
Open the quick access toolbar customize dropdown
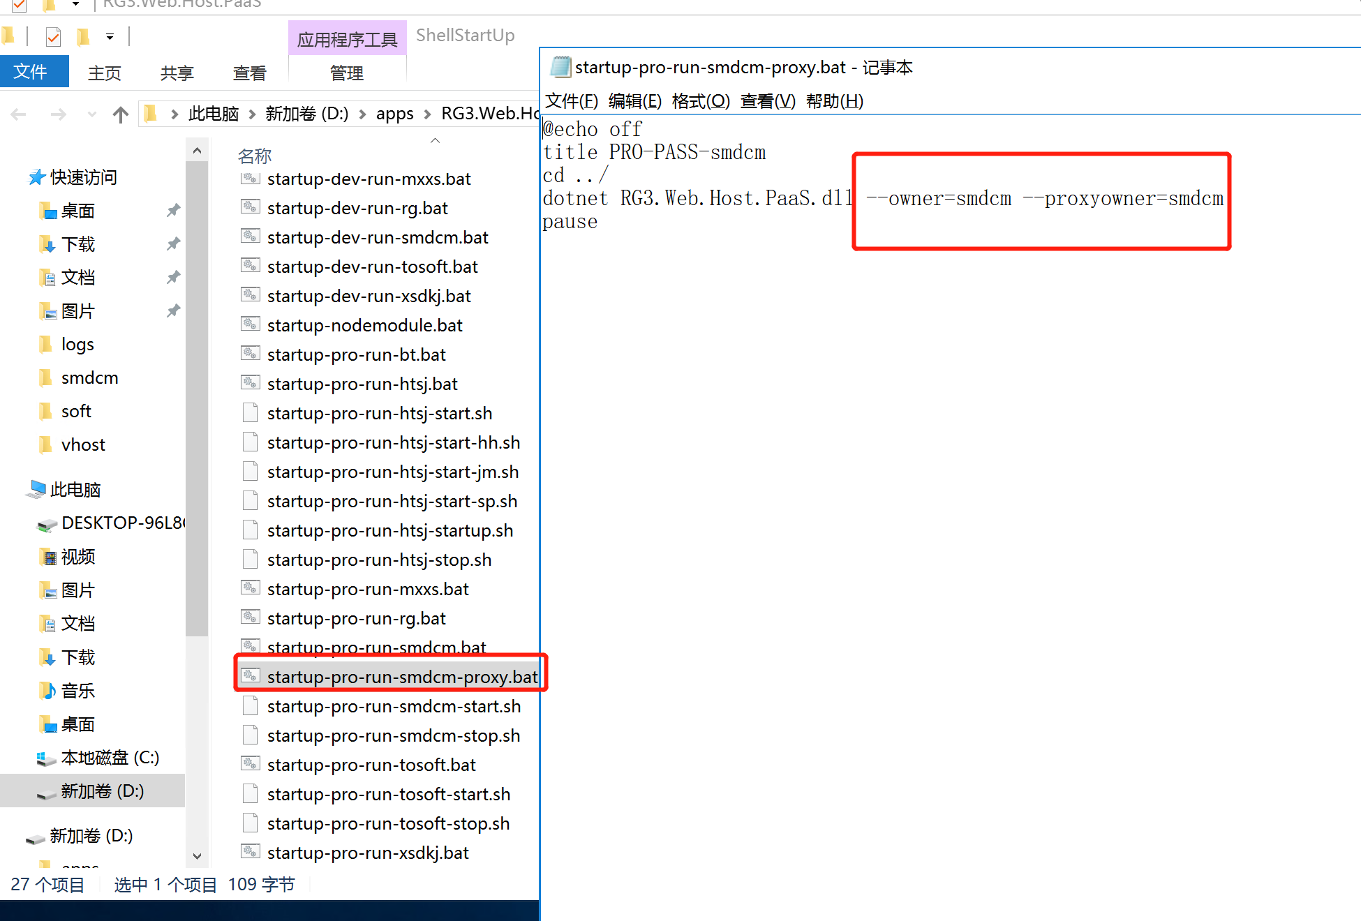click(110, 36)
